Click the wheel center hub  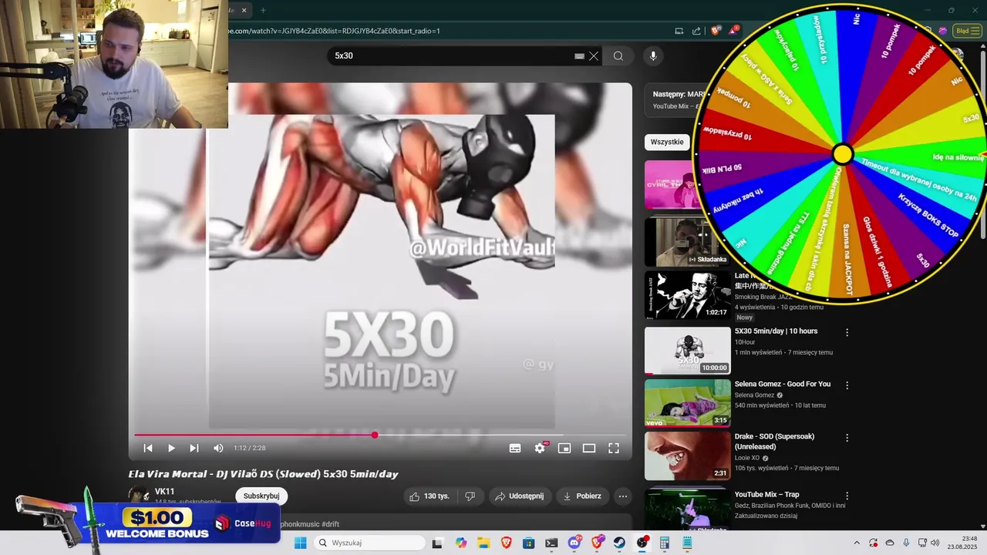(843, 154)
